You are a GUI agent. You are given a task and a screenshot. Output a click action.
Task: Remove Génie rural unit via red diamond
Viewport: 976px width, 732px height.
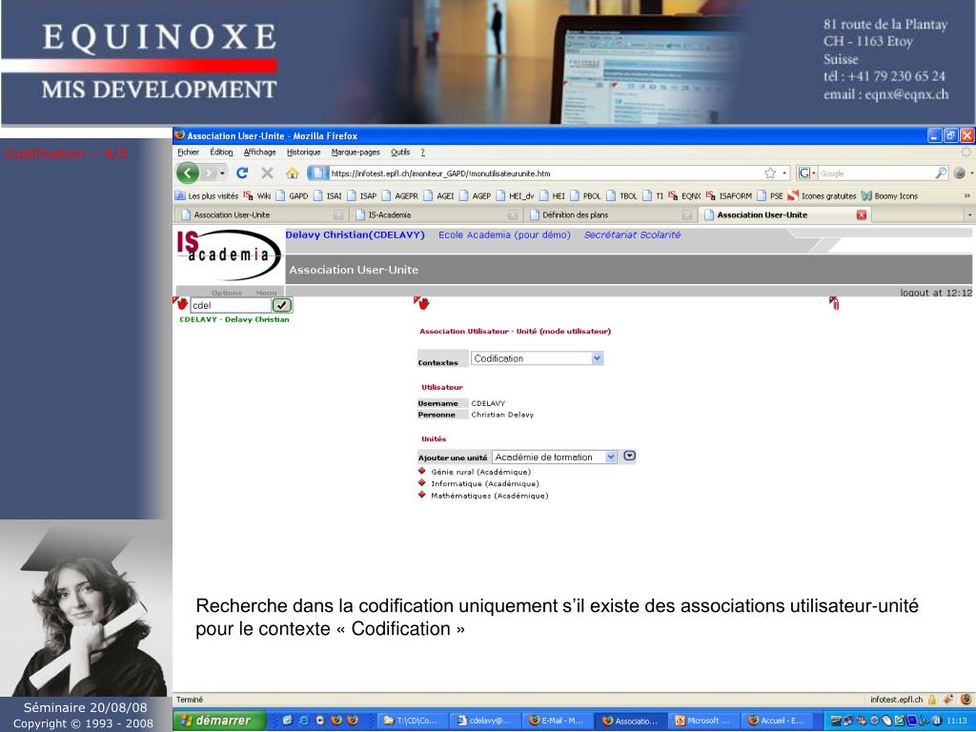pos(422,471)
